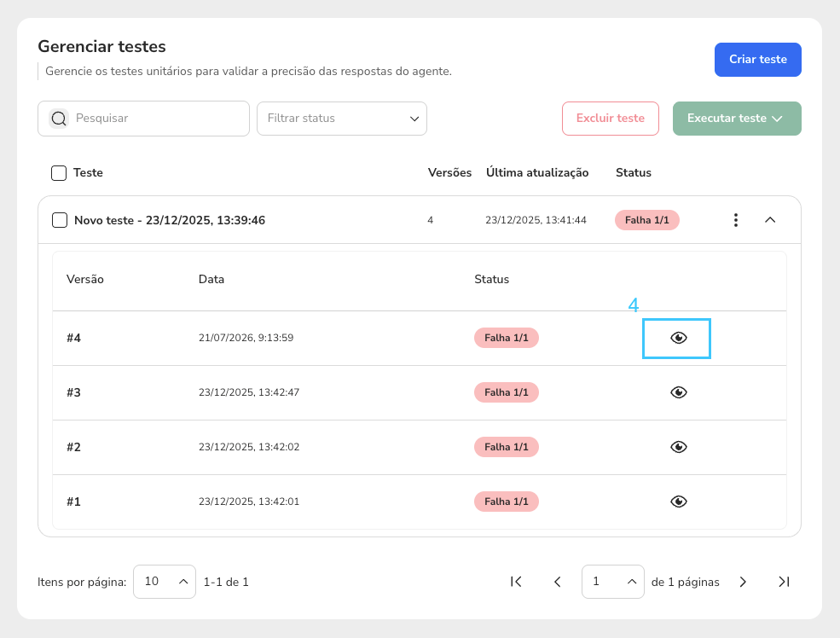Open items per page dropdown showing 10
Screen dimensions: 840x638
pos(165,582)
